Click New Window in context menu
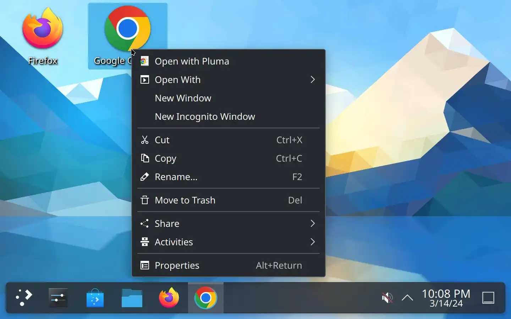Image resolution: width=511 pixels, height=319 pixels. click(x=229, y=98)
